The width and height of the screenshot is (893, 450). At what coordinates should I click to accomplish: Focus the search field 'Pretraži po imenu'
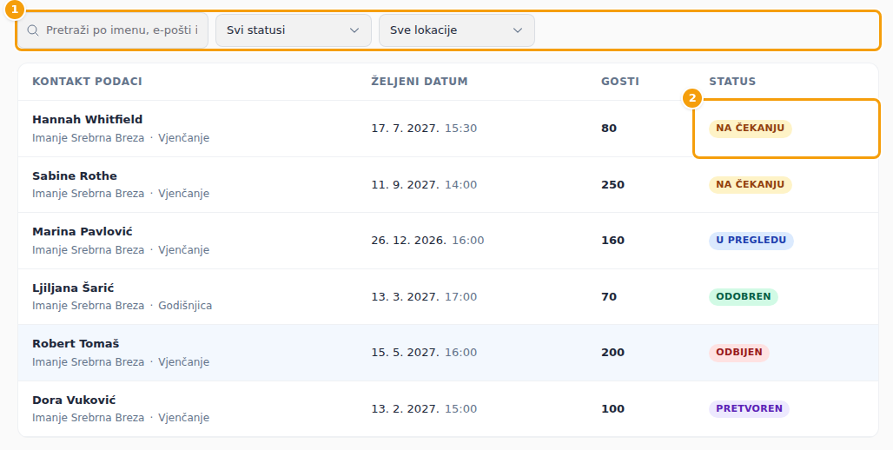tap(113, 30)
